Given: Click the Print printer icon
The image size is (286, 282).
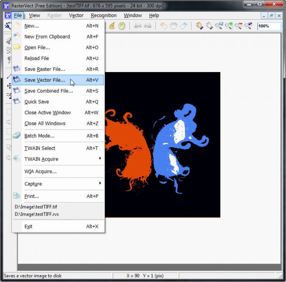Looking at the screenshot, I should 17,196.
